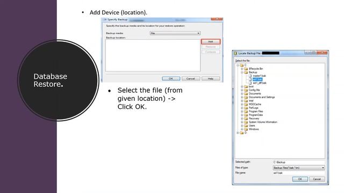Select the MSOCache folder icon
Image resolution: width=344 pixels, height=193 pixels.
[246, 104]
